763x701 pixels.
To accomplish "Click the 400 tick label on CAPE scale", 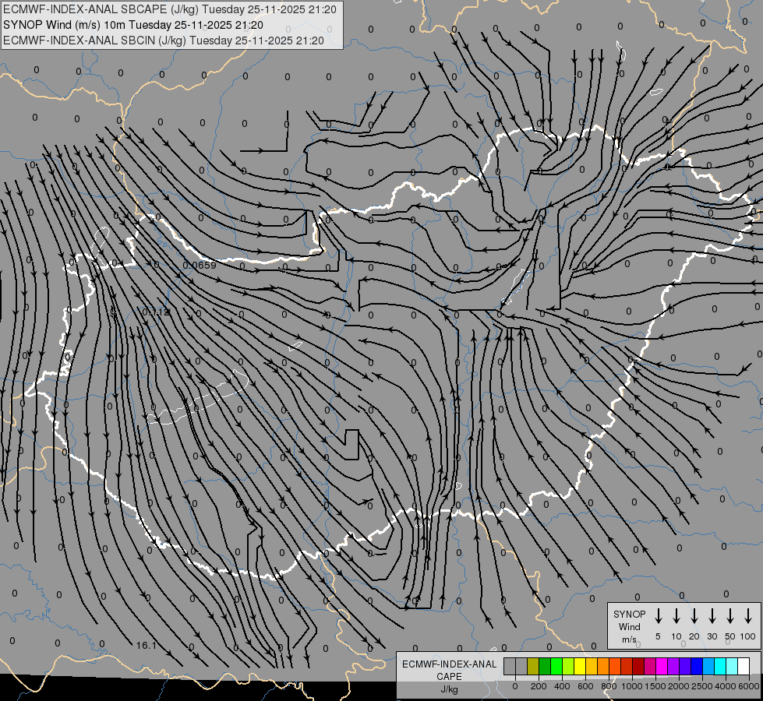I will tap(562, 686).
